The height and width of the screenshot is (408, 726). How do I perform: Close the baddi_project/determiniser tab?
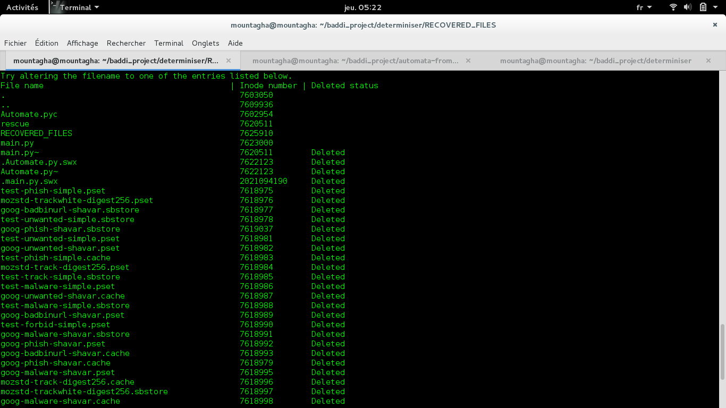pyautogui.click(x=708, y=61)
